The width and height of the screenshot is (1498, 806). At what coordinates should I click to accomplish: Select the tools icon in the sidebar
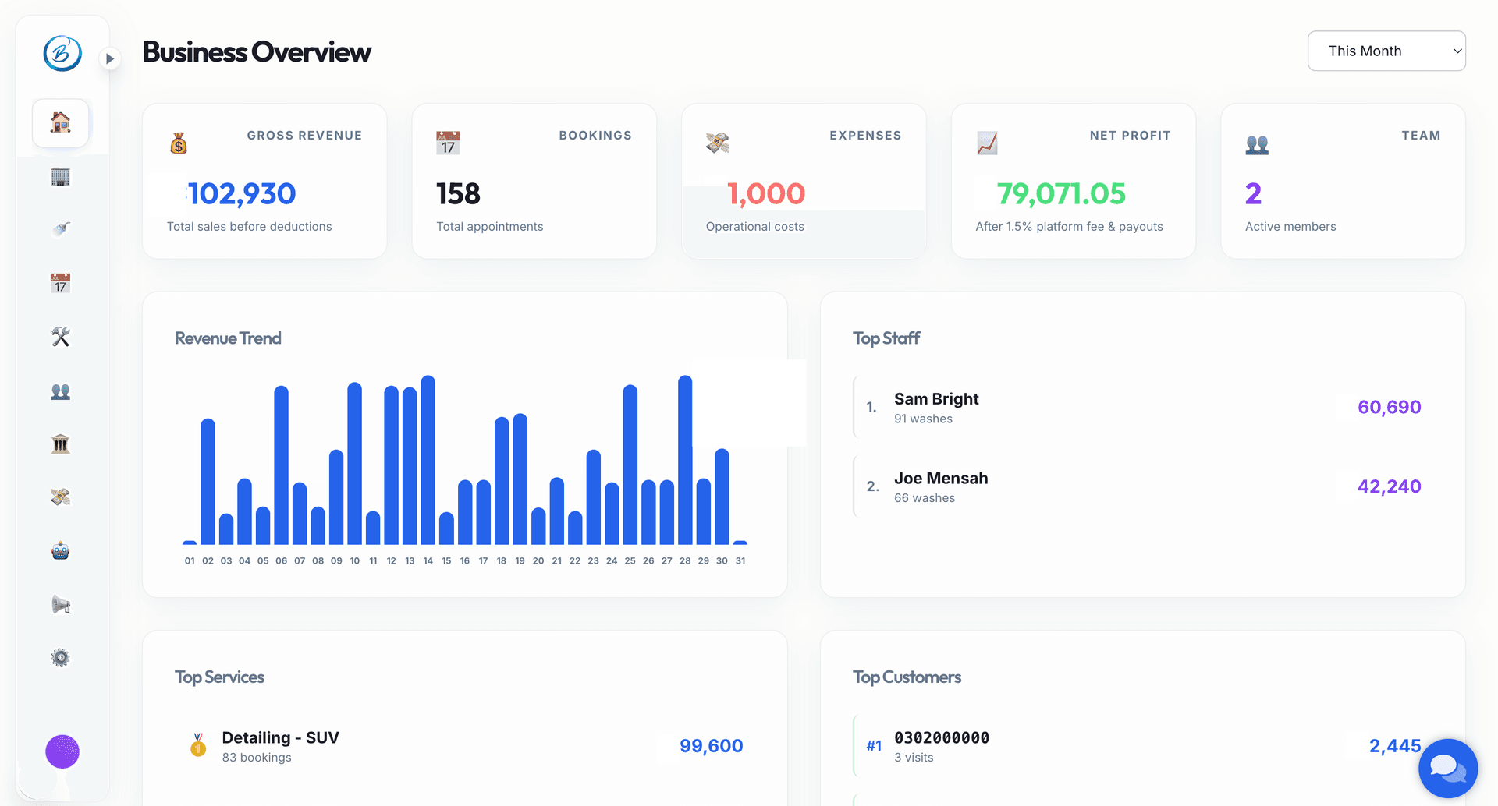(x=60, y=337)
